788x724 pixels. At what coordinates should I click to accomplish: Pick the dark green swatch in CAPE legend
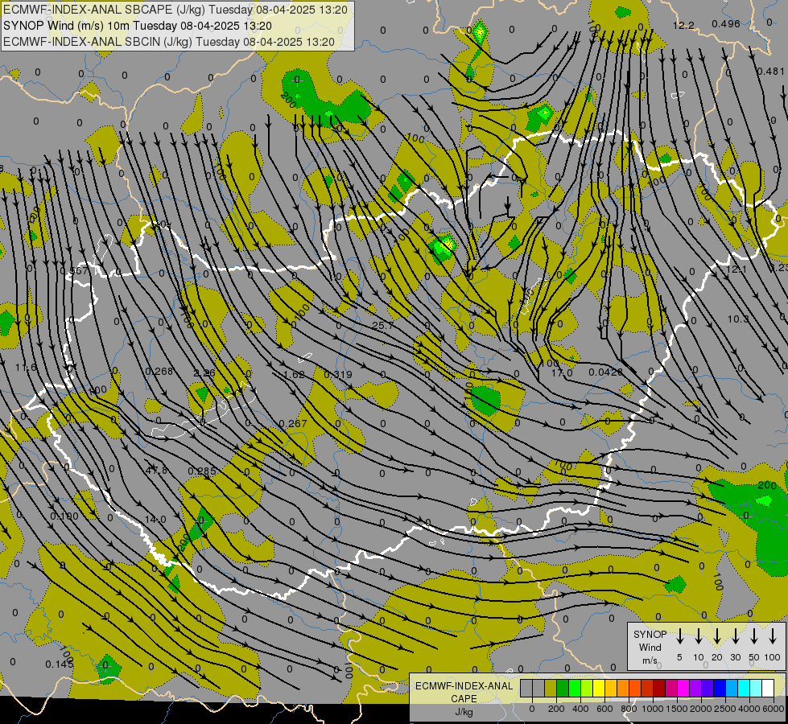pyautogui.click(x=563, y=689)
